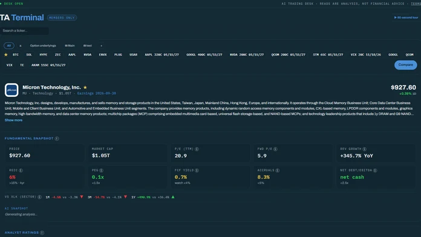The image size is (421, 237).
Task: Click the Compare button
Action: pyautogui.click(x=405, y=65)
